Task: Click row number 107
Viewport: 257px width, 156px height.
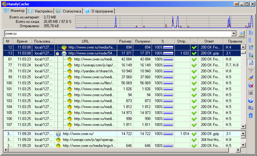Action: pyautogui.click(x=9, y=125)
